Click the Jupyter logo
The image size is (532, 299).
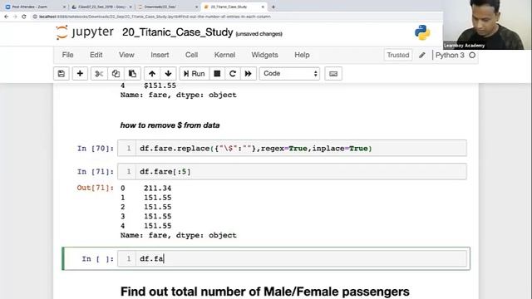[x=85, y=32]
